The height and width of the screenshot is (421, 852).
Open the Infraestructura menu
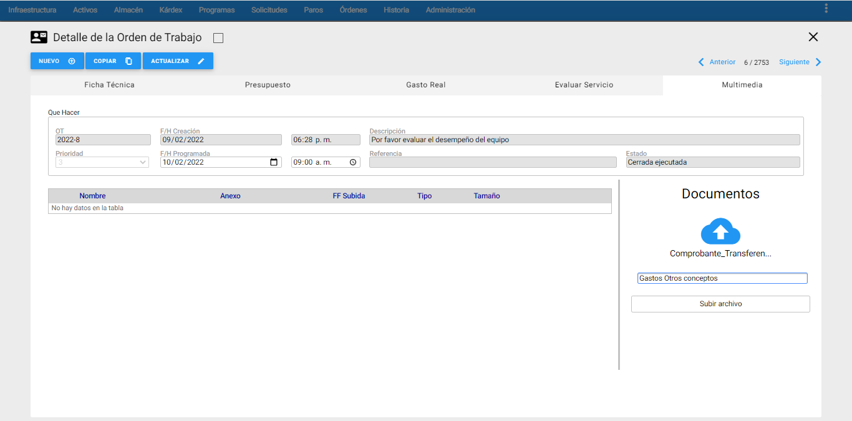pos(32,10)
